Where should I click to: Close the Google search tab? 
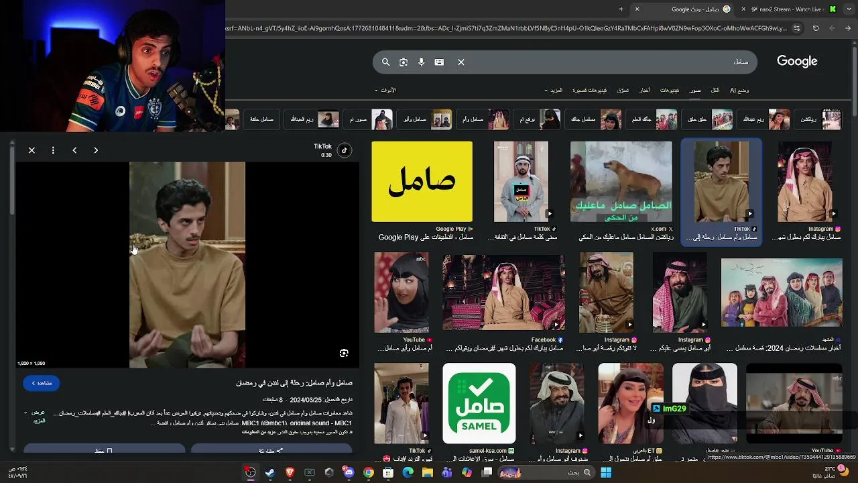click(x=637, y=9)
